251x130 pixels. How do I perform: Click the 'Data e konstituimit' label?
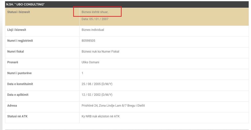pyautogui.click(x=20, y=84)
